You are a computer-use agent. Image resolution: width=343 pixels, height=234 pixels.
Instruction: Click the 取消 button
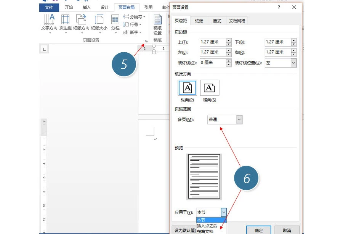tap(287, 230)
